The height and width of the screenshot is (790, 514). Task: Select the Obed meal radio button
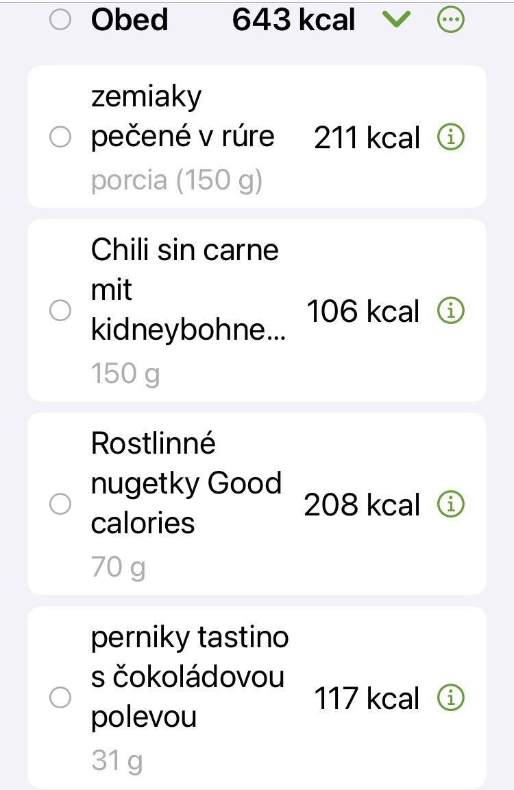point(61,21)
